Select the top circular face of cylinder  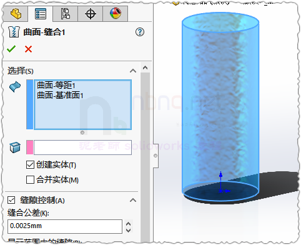click(220, 22)
